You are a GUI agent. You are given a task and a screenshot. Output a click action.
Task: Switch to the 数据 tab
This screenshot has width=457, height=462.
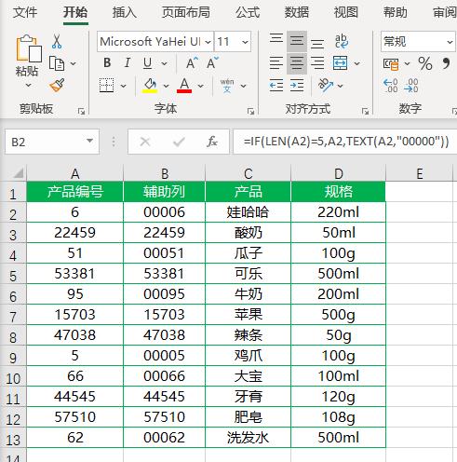tap(297, 12)
